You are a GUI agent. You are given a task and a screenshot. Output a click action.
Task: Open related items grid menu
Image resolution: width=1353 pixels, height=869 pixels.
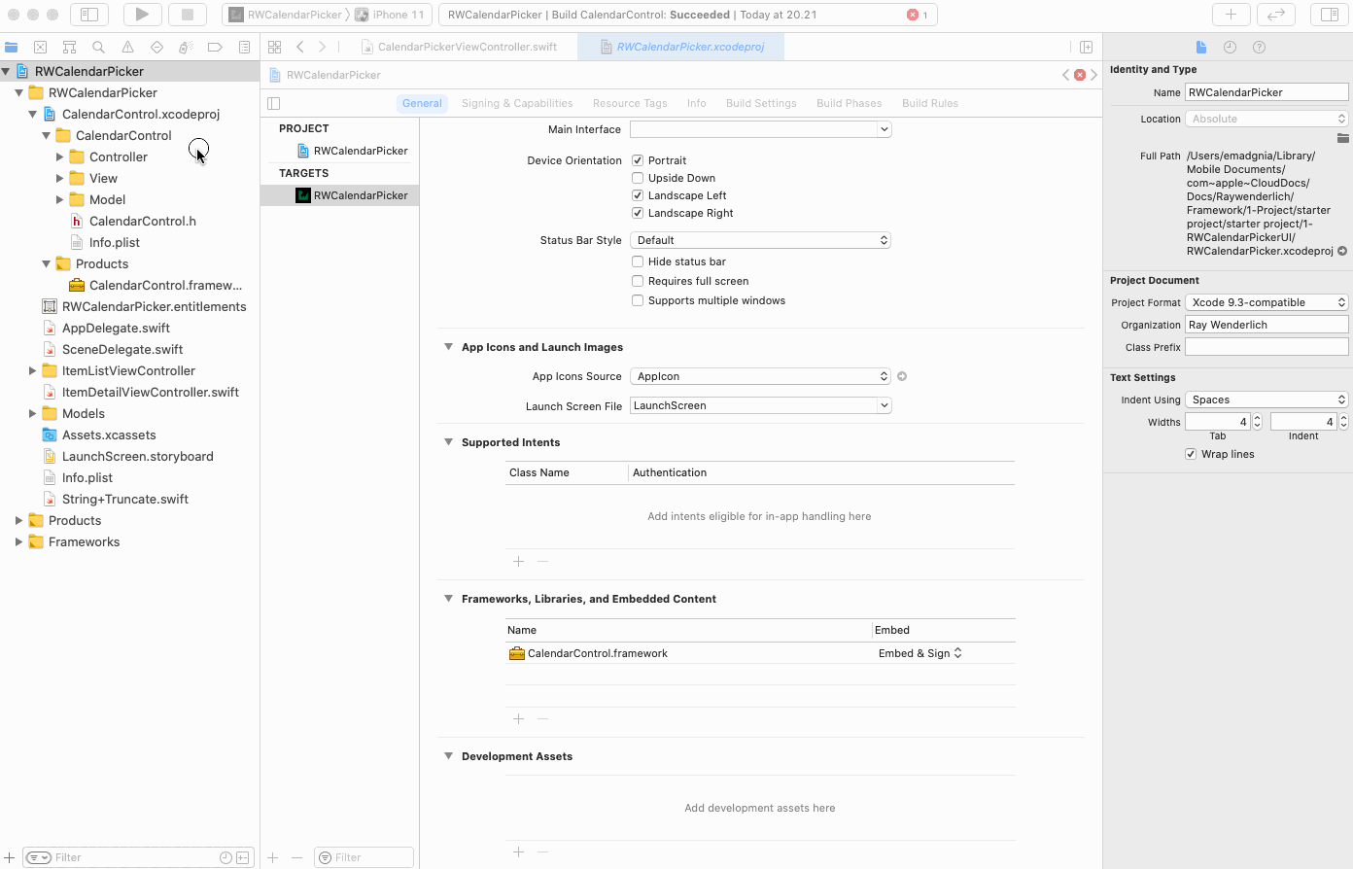275,47
